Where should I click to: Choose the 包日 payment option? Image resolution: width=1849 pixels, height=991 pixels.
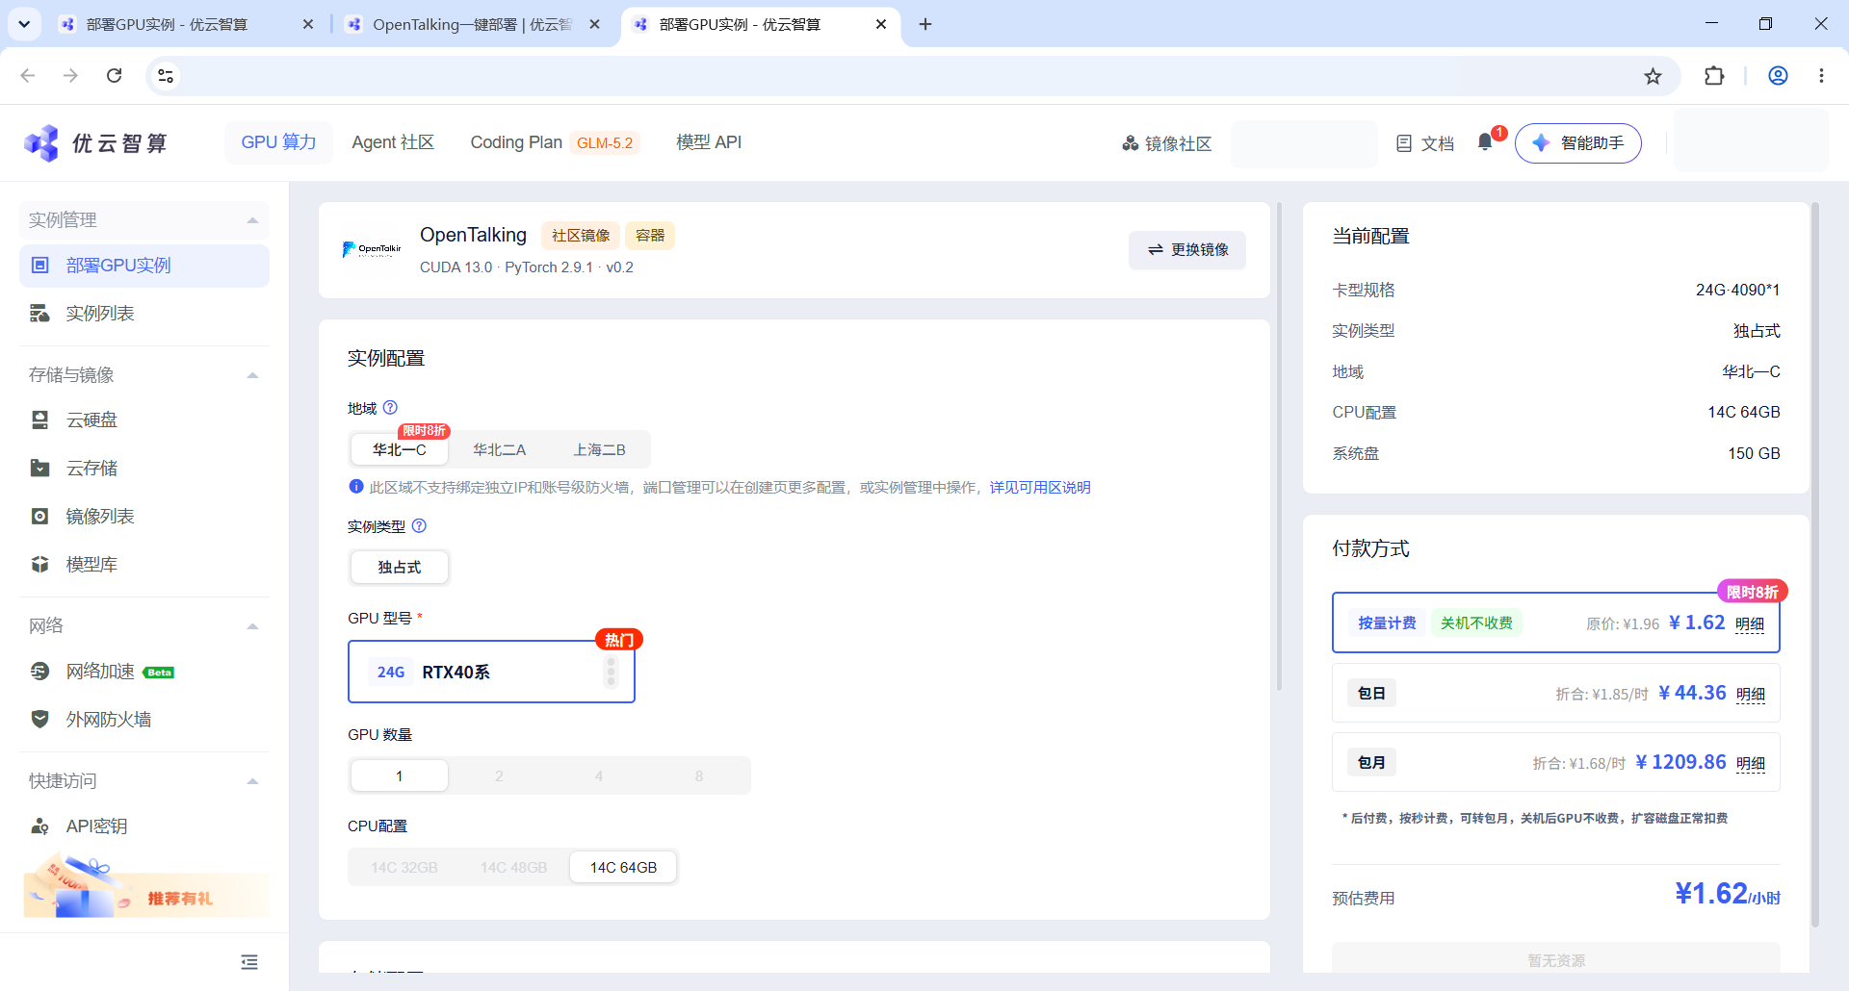(1555, 693)
